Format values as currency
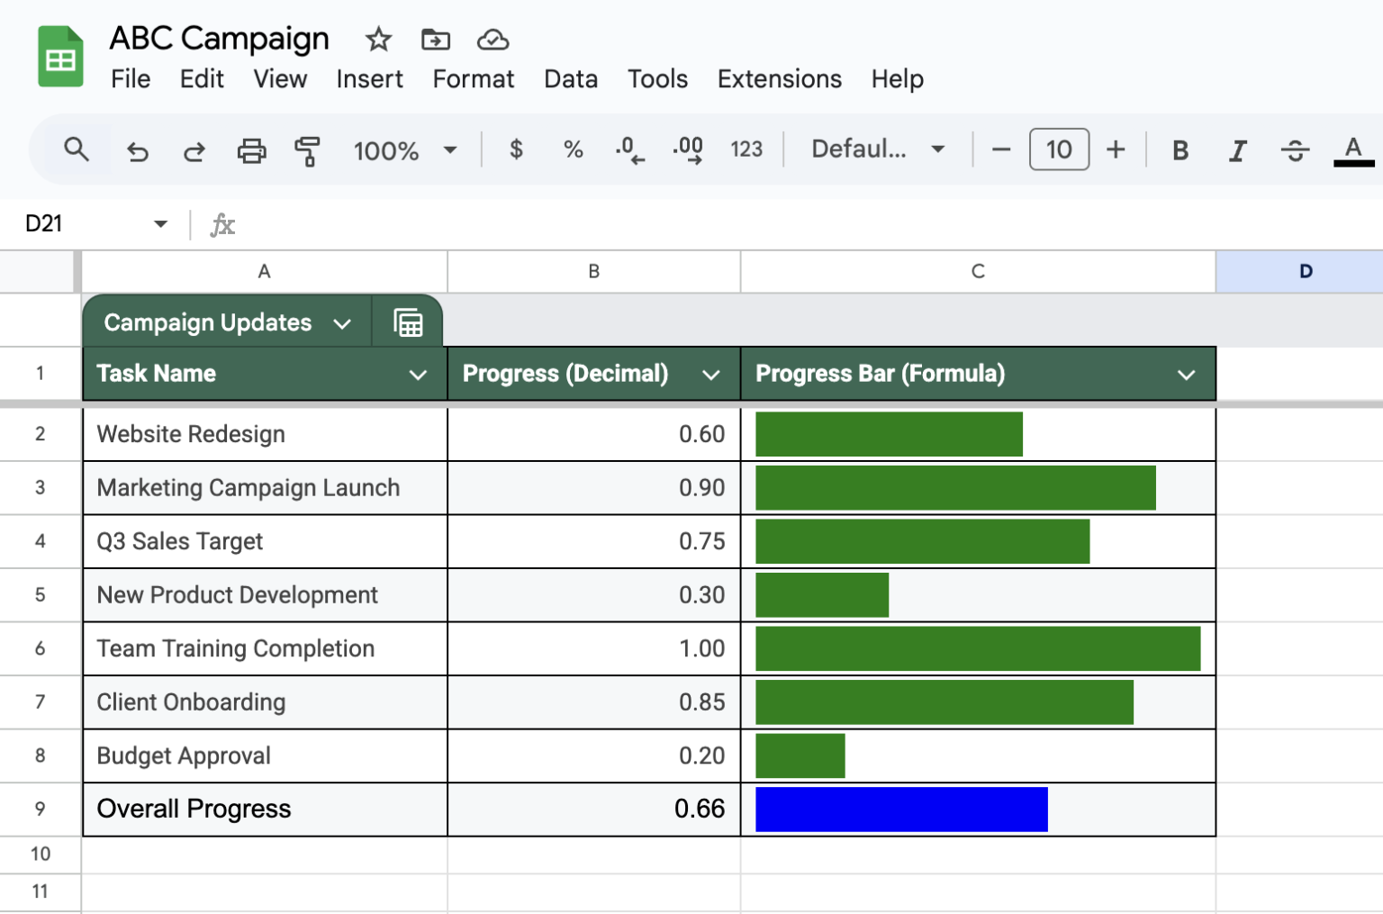Image resolution: width=1383 pixels, height=914 pixels. [516, 150]
